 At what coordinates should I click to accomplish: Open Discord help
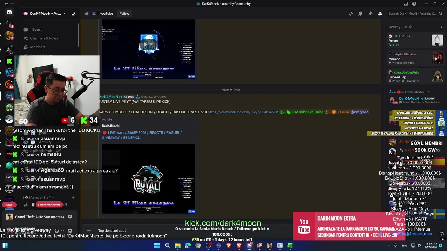[x=414, y=4]
